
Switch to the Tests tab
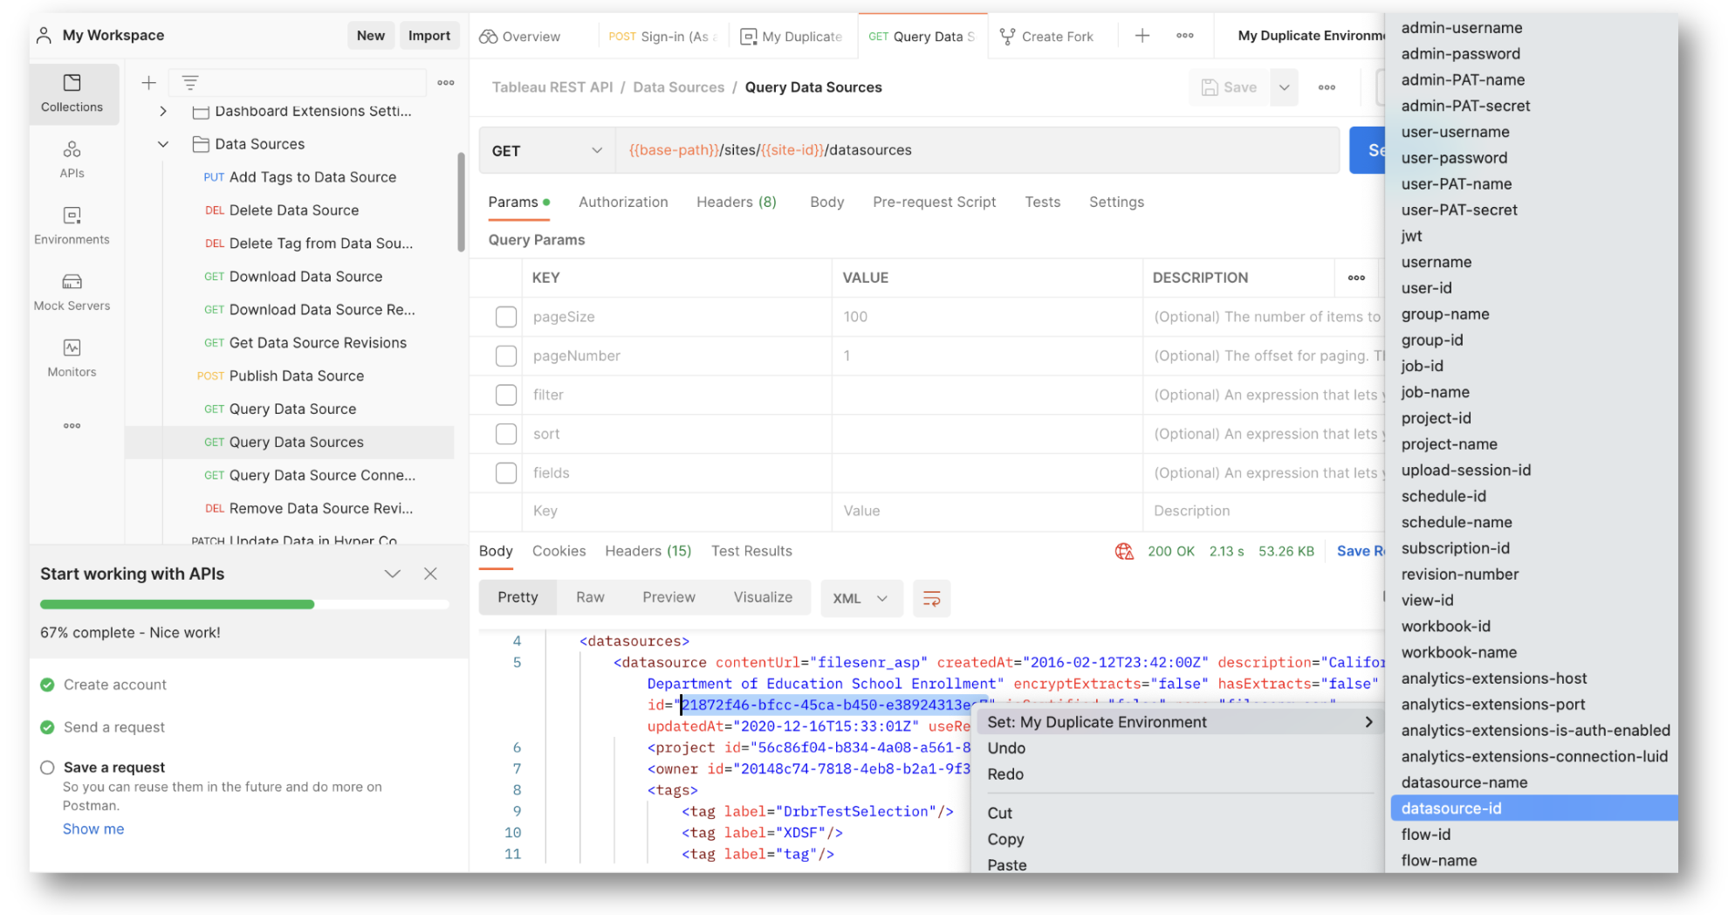(x=1043, y=203)
